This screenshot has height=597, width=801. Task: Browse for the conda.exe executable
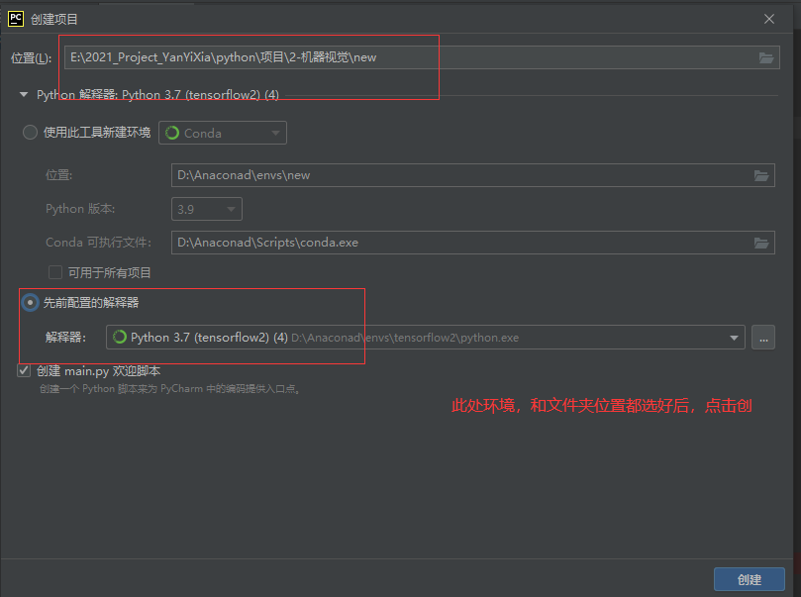click(761, 244)
